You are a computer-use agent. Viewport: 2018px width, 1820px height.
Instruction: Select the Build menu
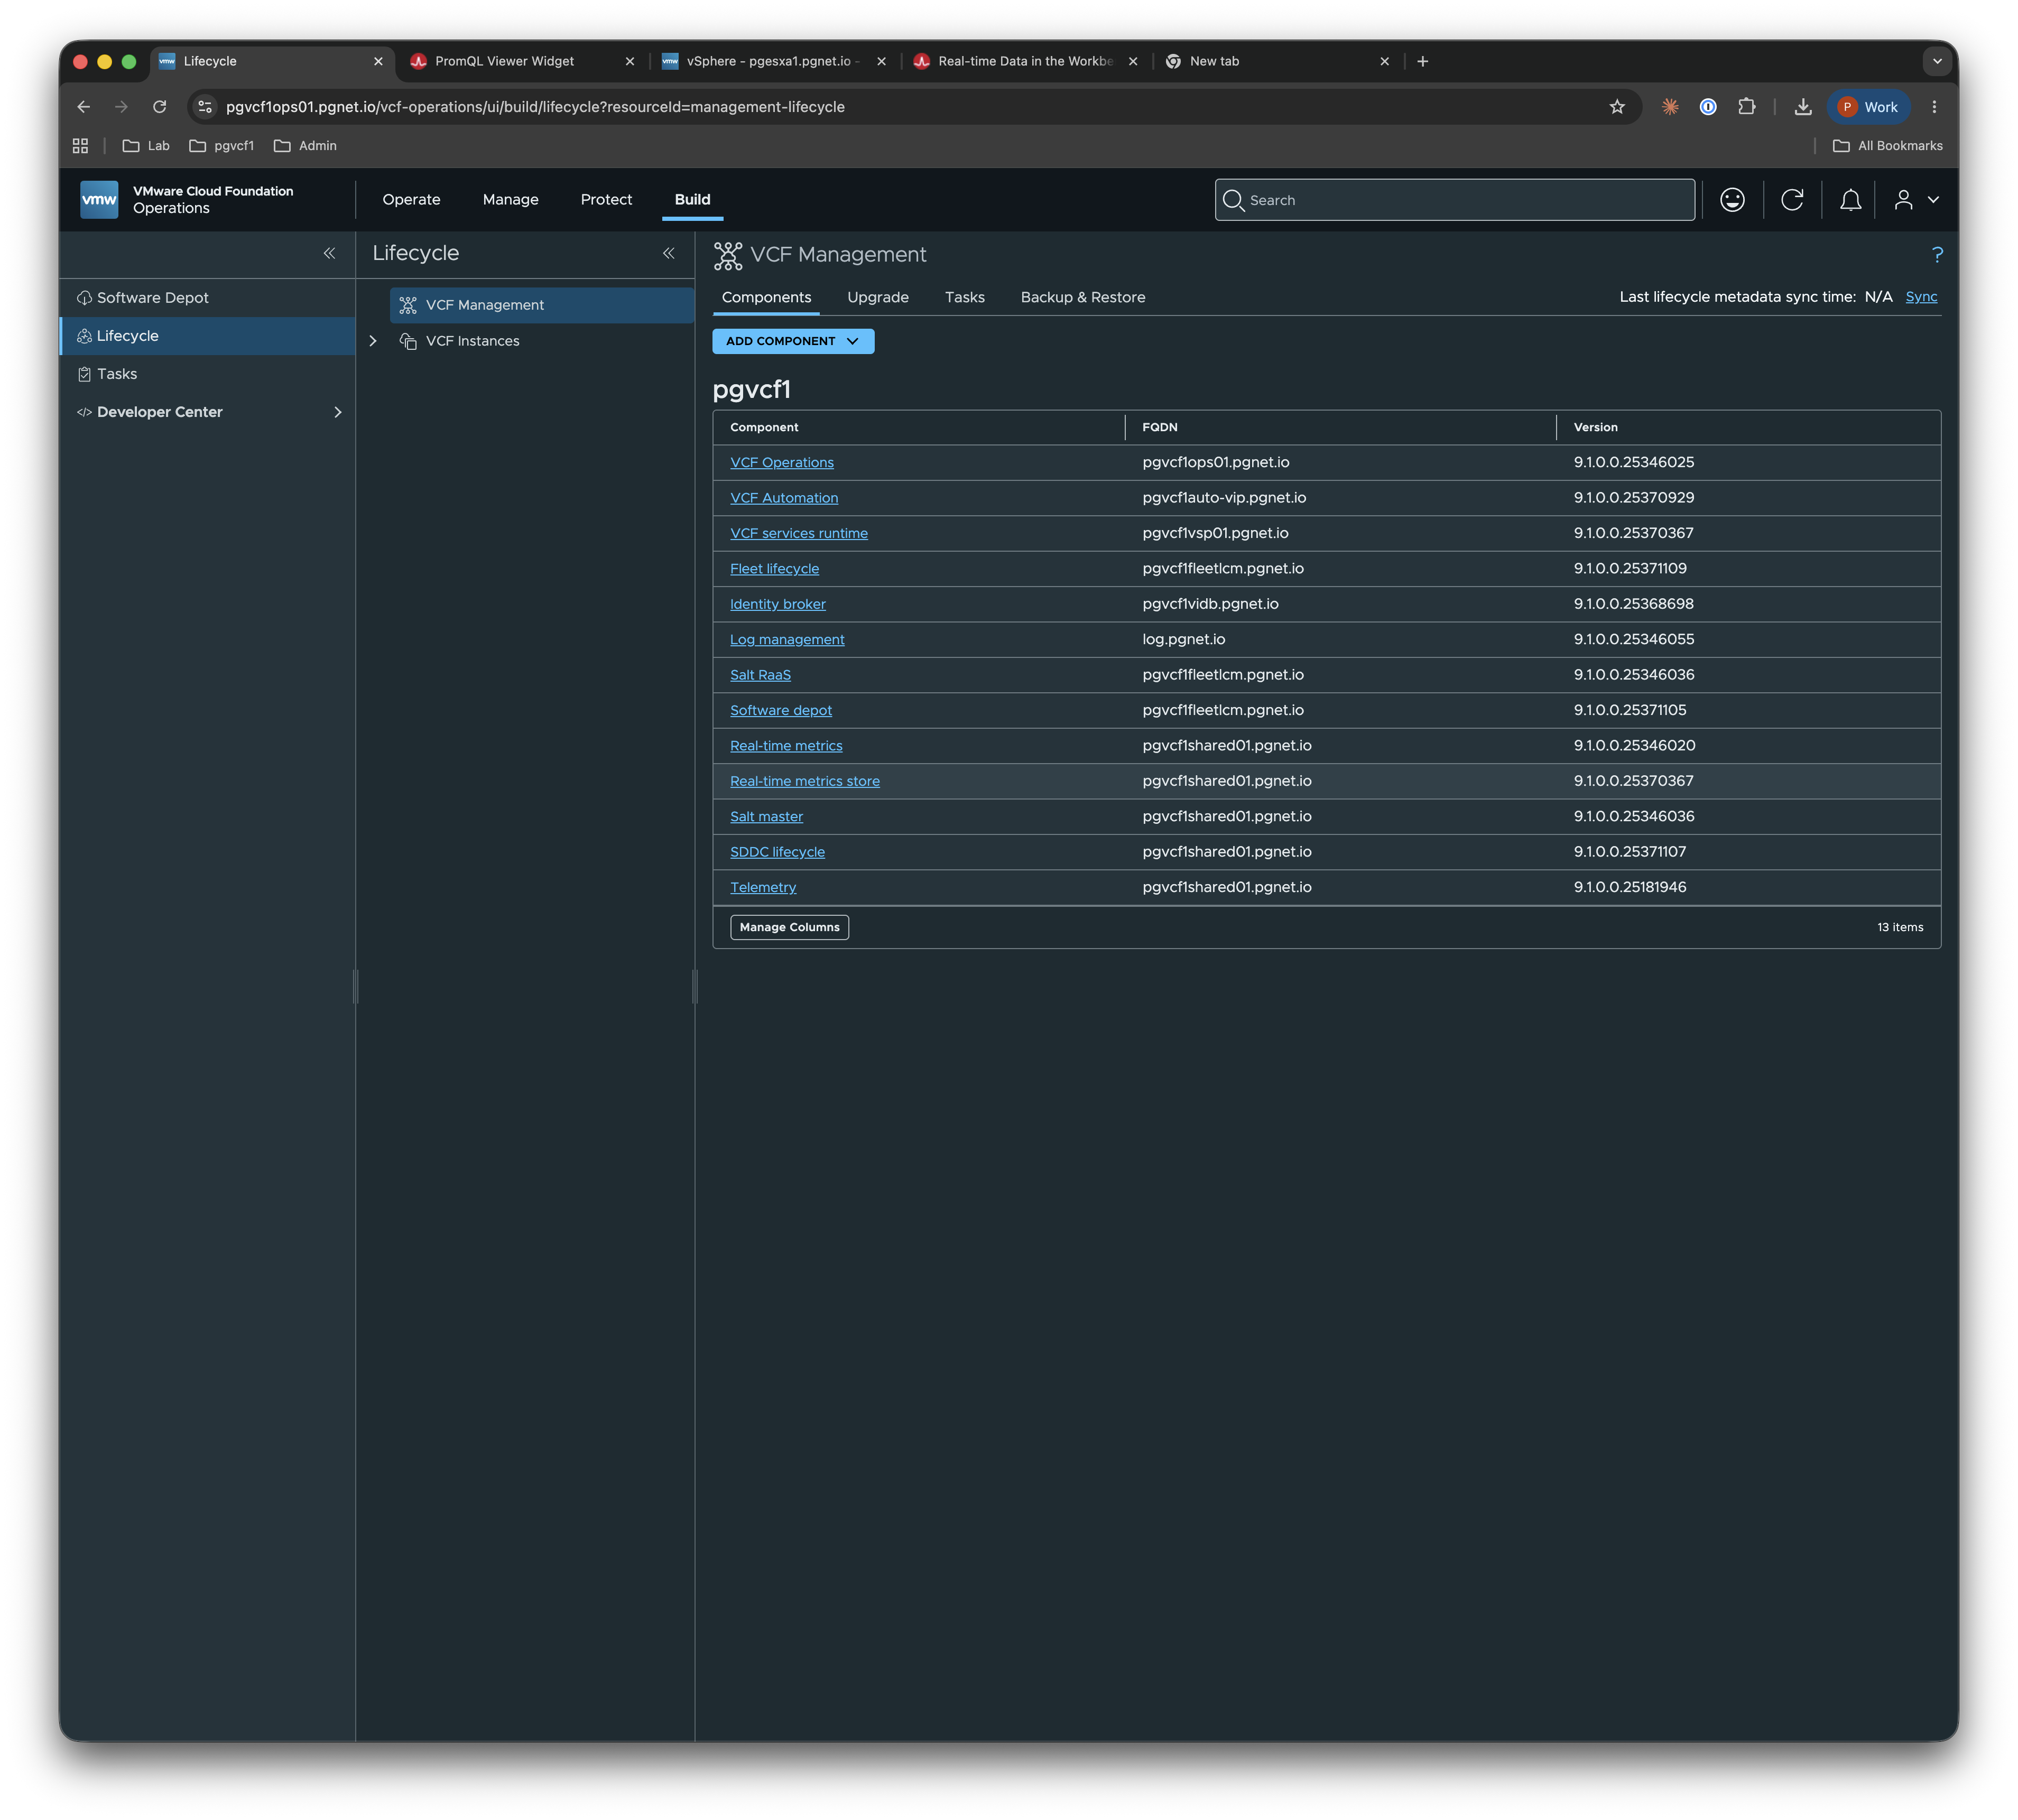point(692,200)
